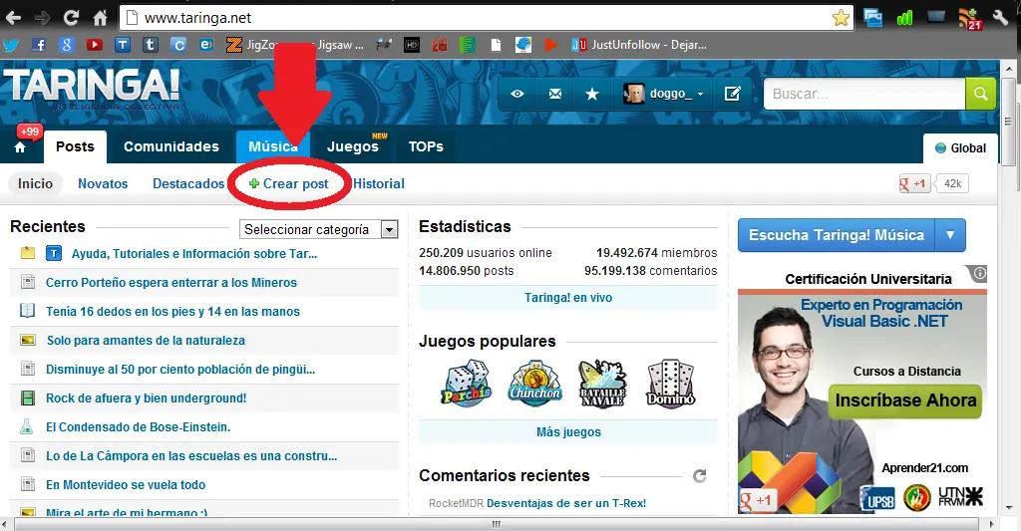Open the Bataille Navale game icon
The width and height of the screenshot is (1021, 531).
602,384
